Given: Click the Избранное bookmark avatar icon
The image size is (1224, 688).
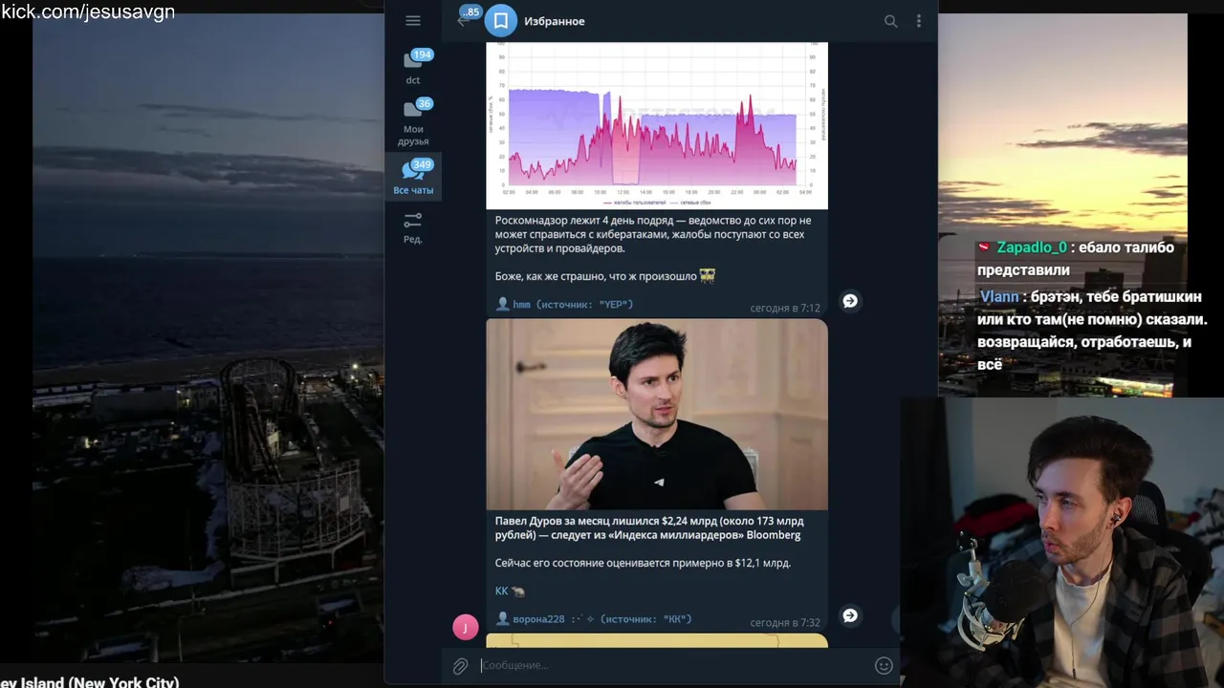Looking at the screenshot, I should coord(500,21).
